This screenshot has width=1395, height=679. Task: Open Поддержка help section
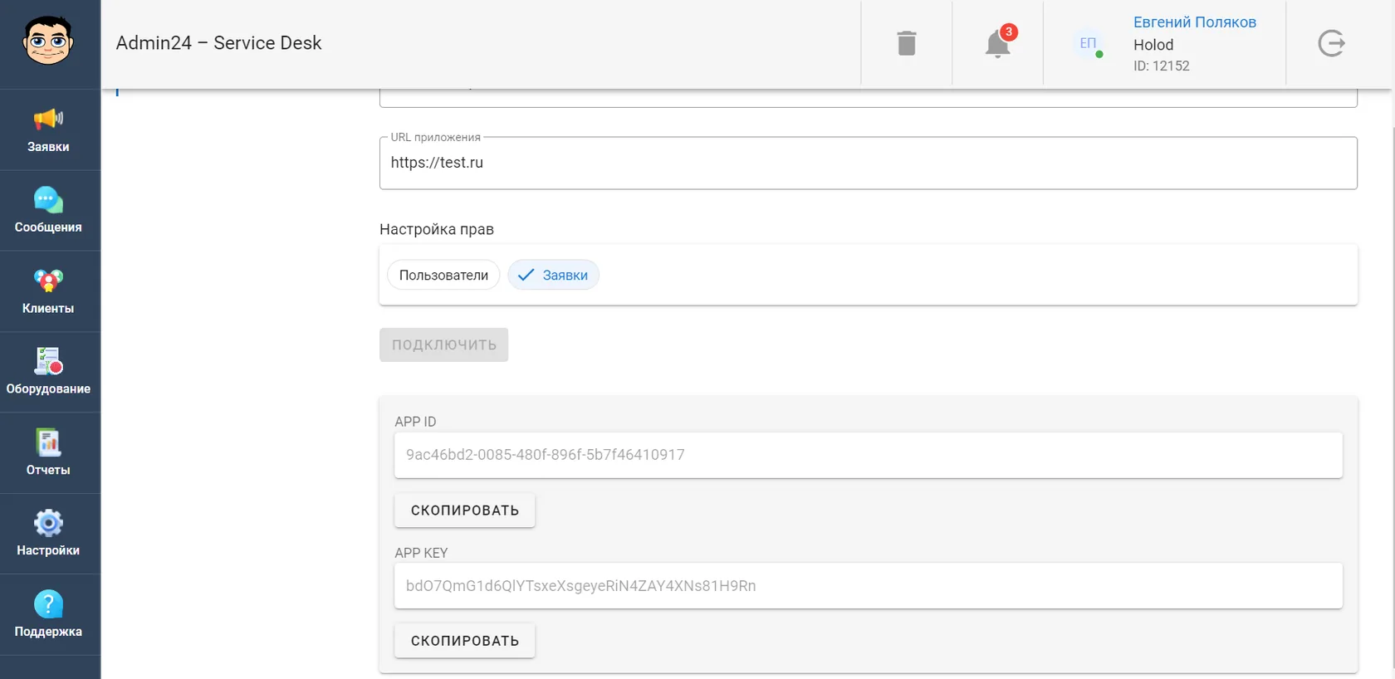(x=48, y=615)
